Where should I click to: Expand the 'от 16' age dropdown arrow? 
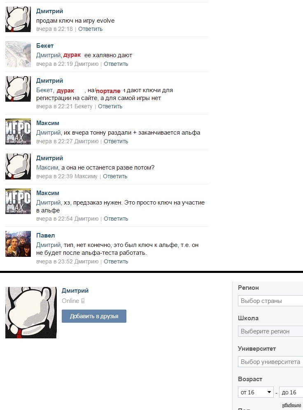click(269, 392)
